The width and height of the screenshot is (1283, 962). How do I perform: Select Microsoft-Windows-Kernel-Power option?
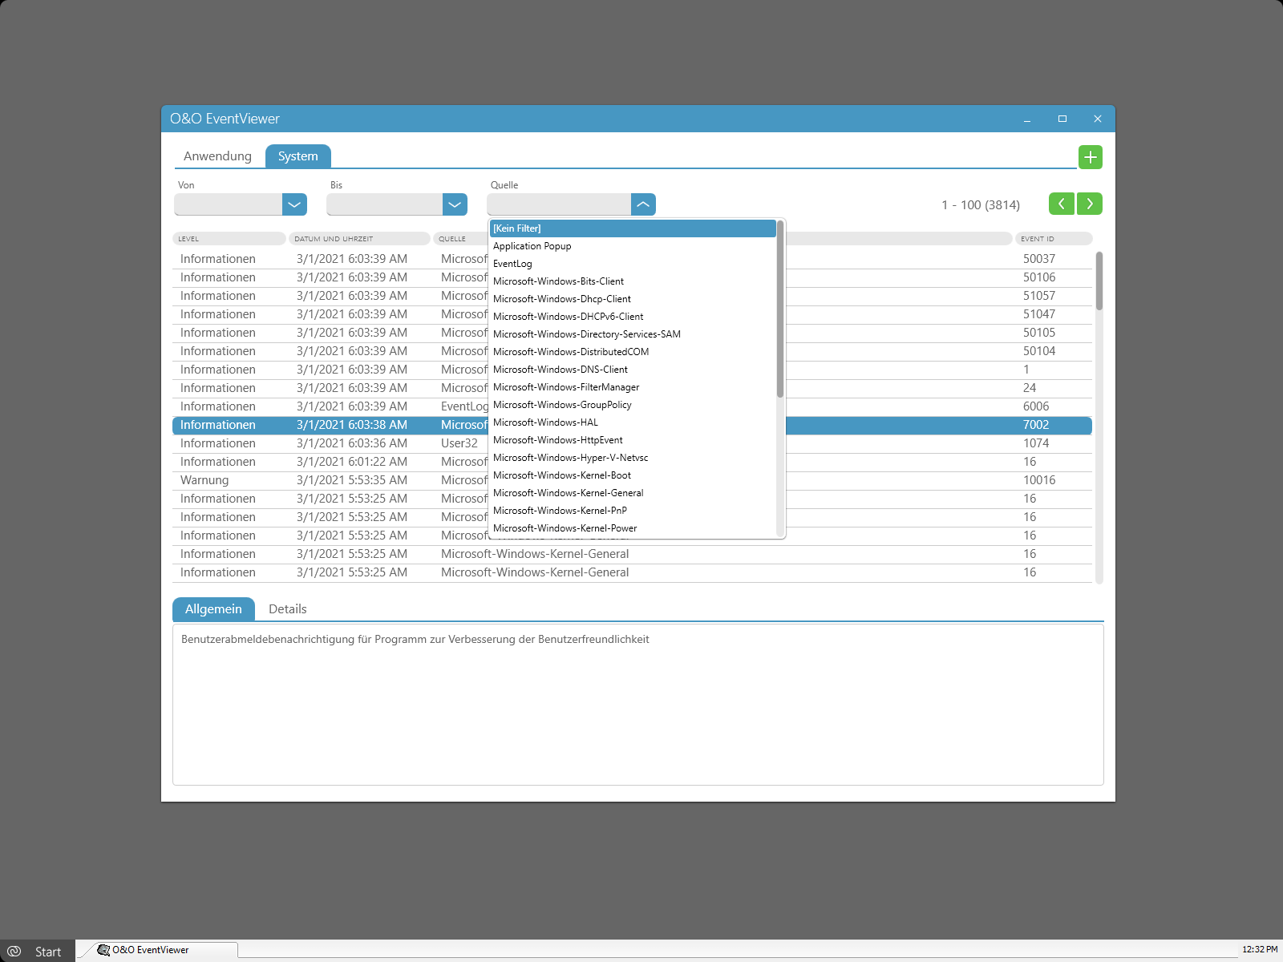pyautogui.click(x=633, y=528)
